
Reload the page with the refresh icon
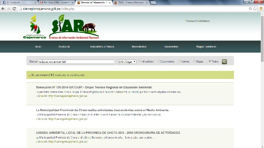[14, 9]
